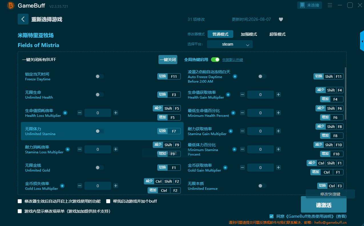The width and height of the screenshot is (364, 226).
Task: Click star icon next to Minimum Health Percent
Action: pyautogui.click(x=233, y=113)
